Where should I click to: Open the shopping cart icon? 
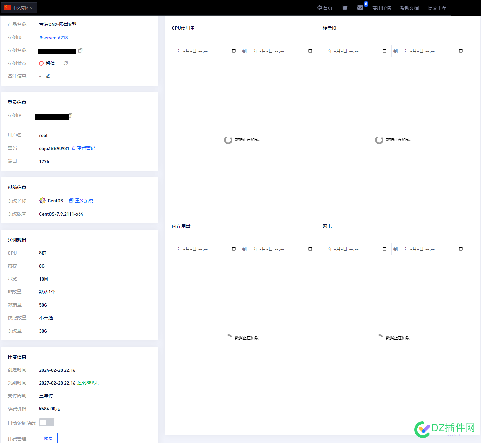[345, 8]
